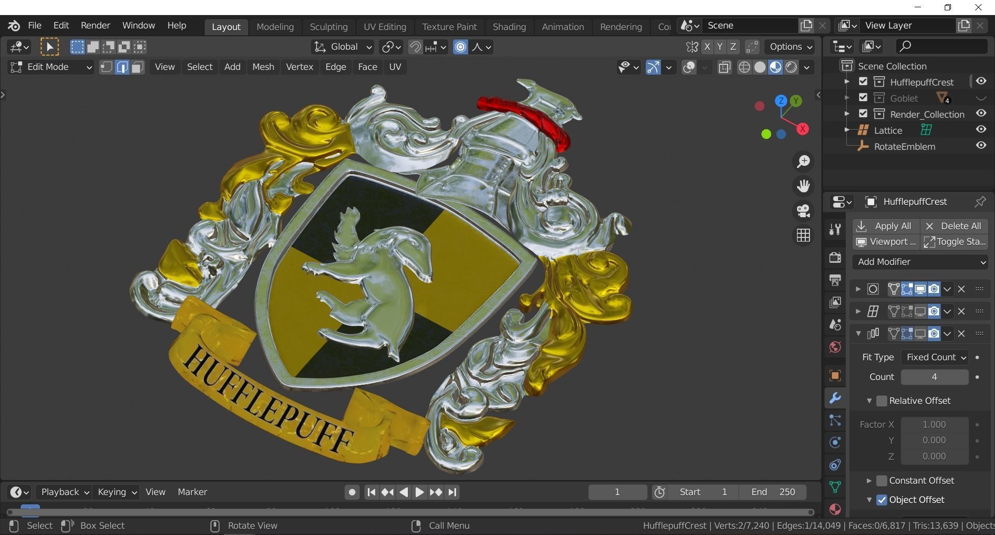
Task: Open Edit Mode dropdown
Action: click(50, 67)
